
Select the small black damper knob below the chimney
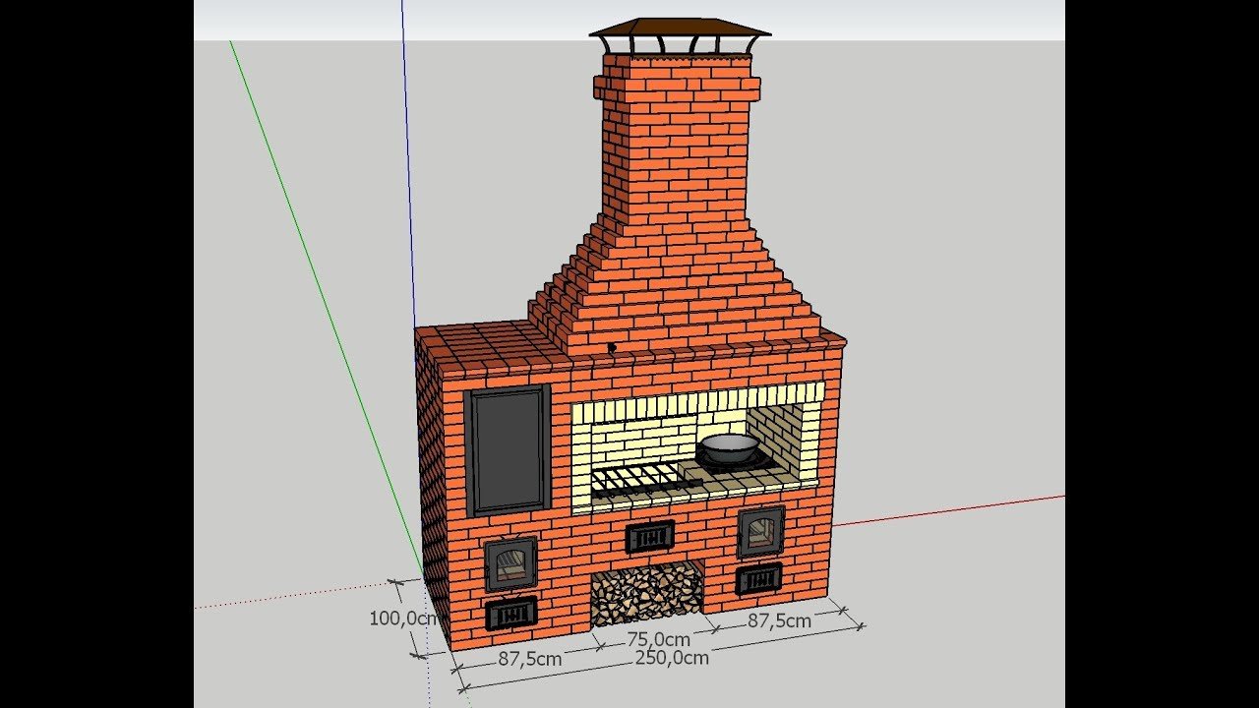tap(612, 348)
